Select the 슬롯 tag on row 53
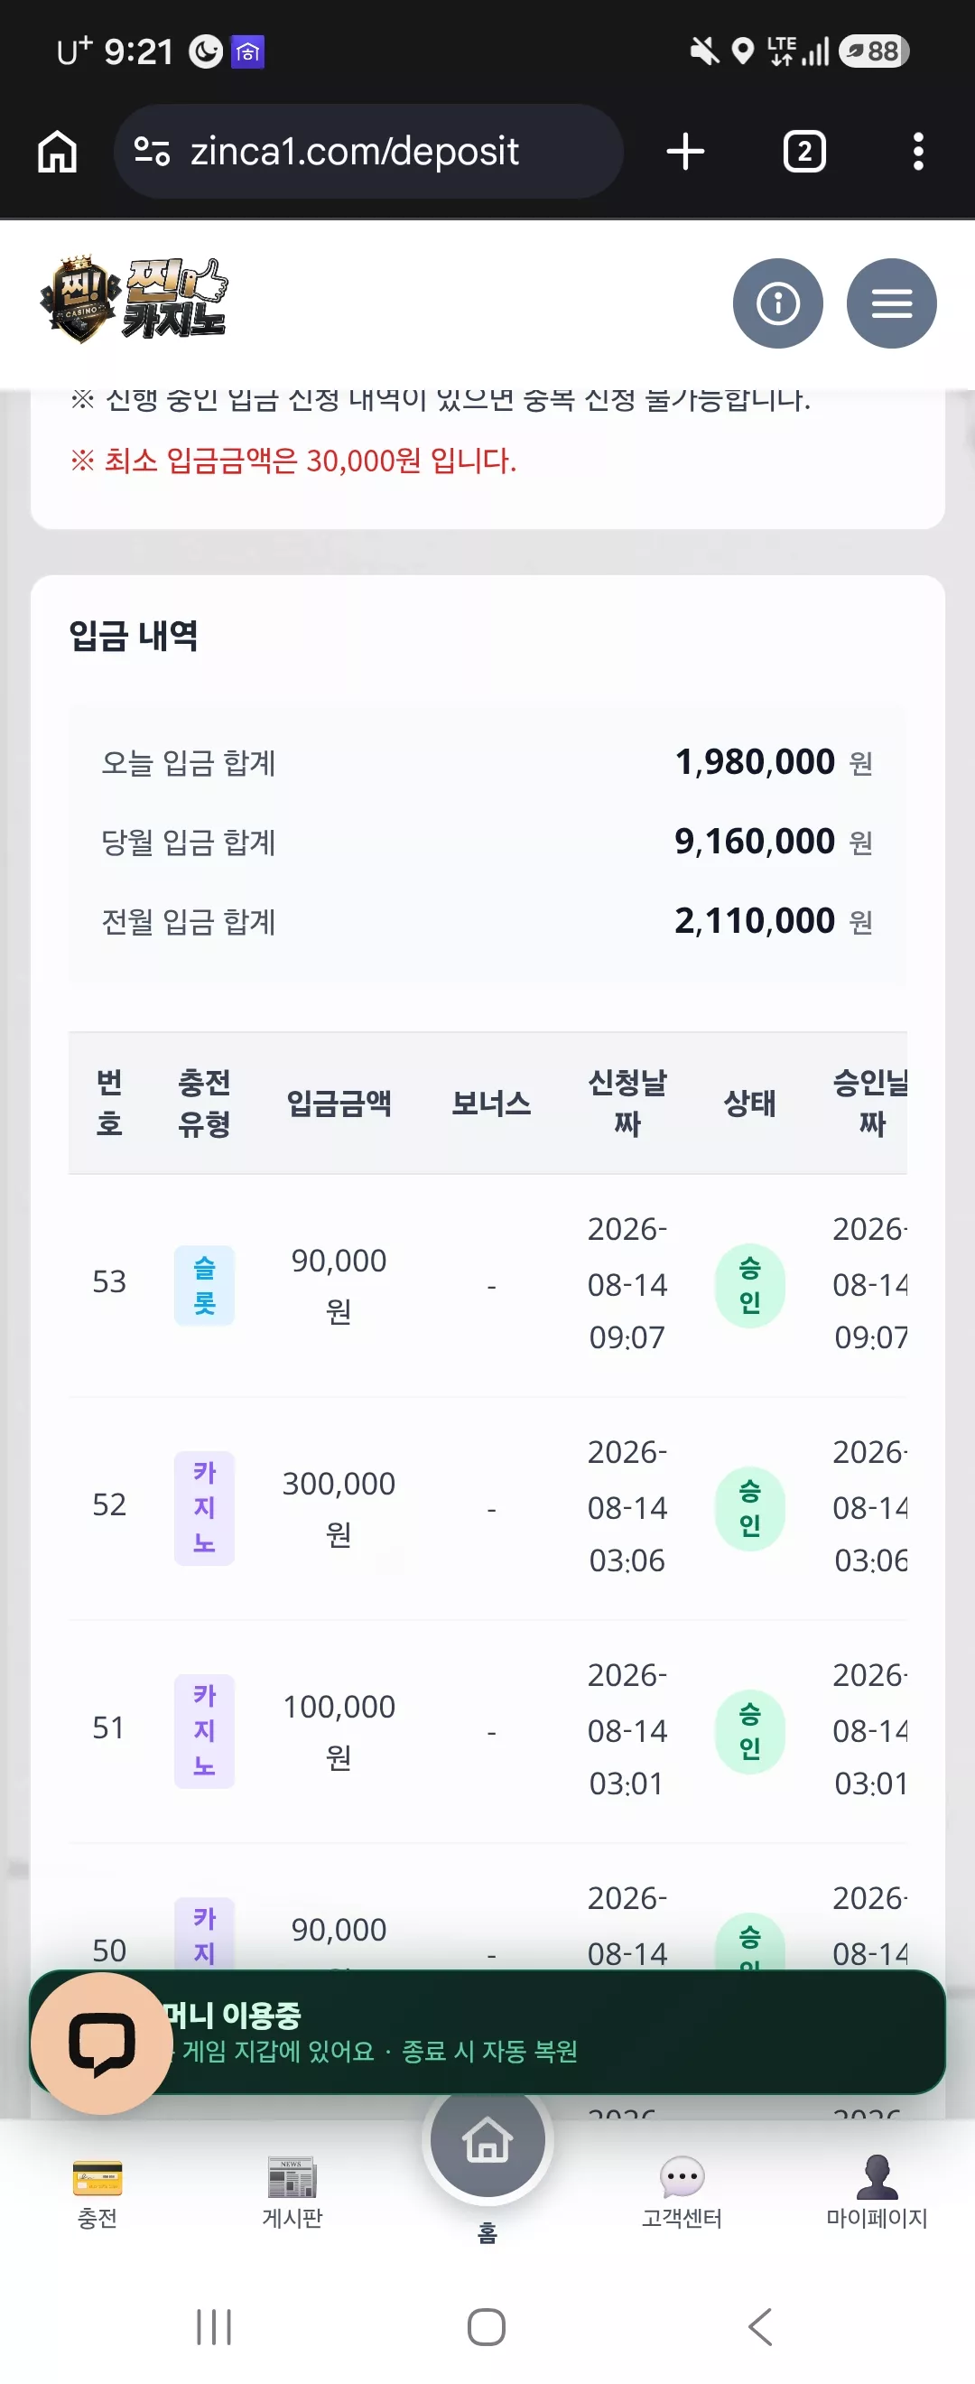Viewport: 975px width, 2384px height. click(x=204, y=1286)
